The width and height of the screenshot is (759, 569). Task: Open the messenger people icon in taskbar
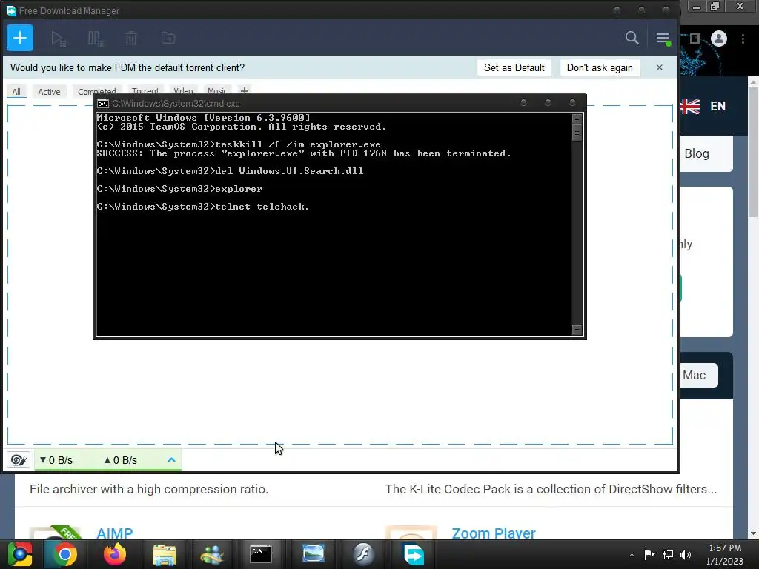(211, 554)
